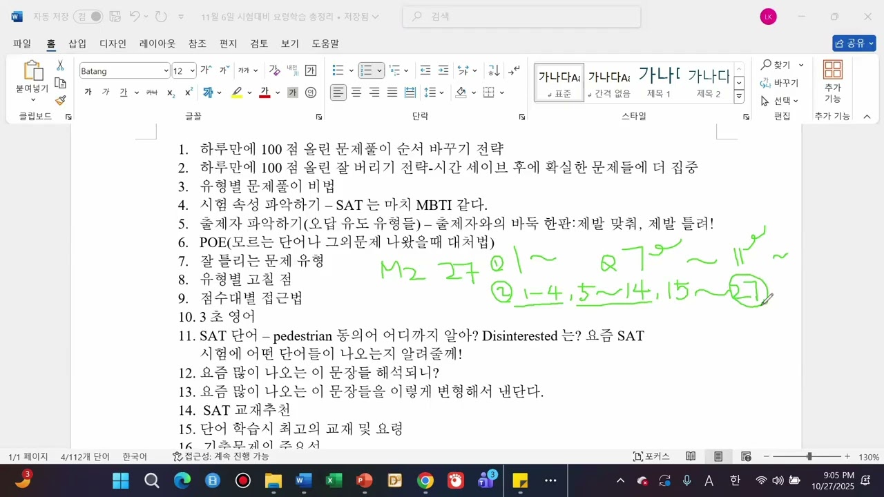The width and height of the screenshot is (884, 497).
Task: Open the Batang font name dropdown
Action: tap(166, 70)
